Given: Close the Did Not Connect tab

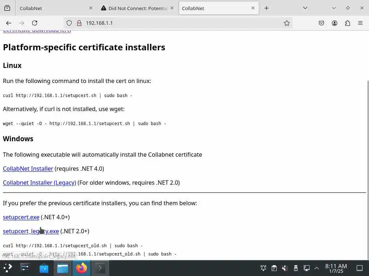Looking at the screenshot, I should (x=172, y=8).
